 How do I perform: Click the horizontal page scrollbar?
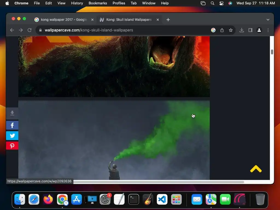coord(159,182)
